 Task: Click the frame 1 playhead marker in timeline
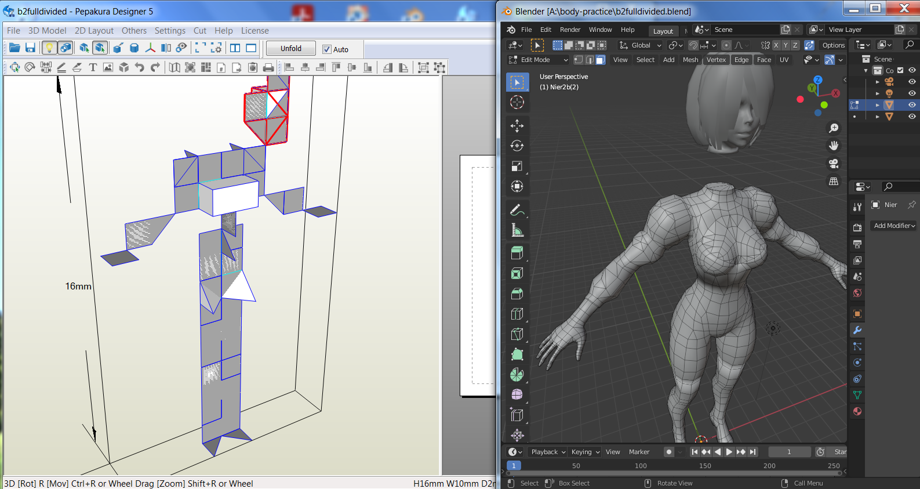(514, 465)
